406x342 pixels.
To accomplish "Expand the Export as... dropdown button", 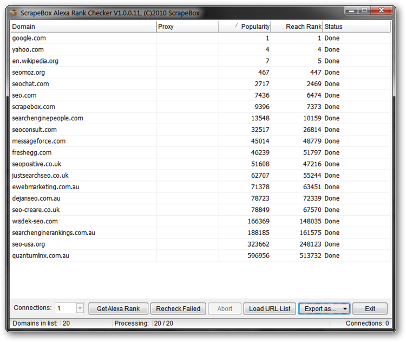I will point(324,308).
